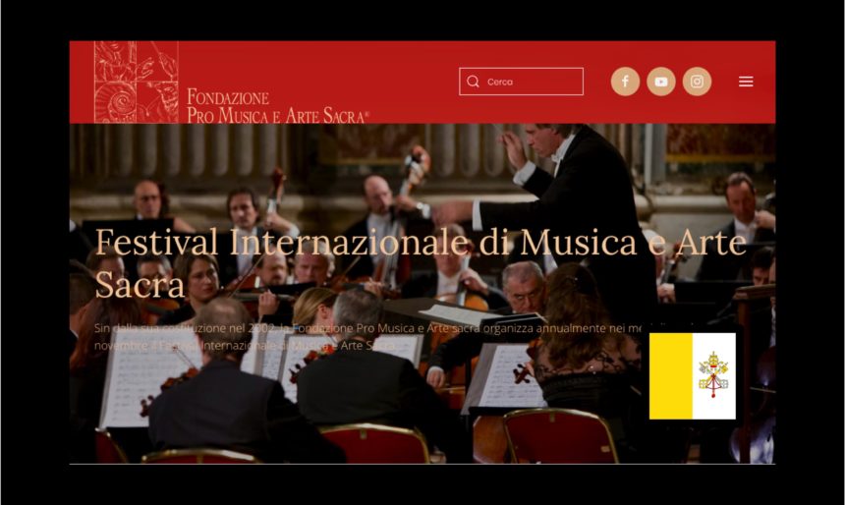
Task: Open the Instagram profile icon
Action: click(x=697, y=82)
